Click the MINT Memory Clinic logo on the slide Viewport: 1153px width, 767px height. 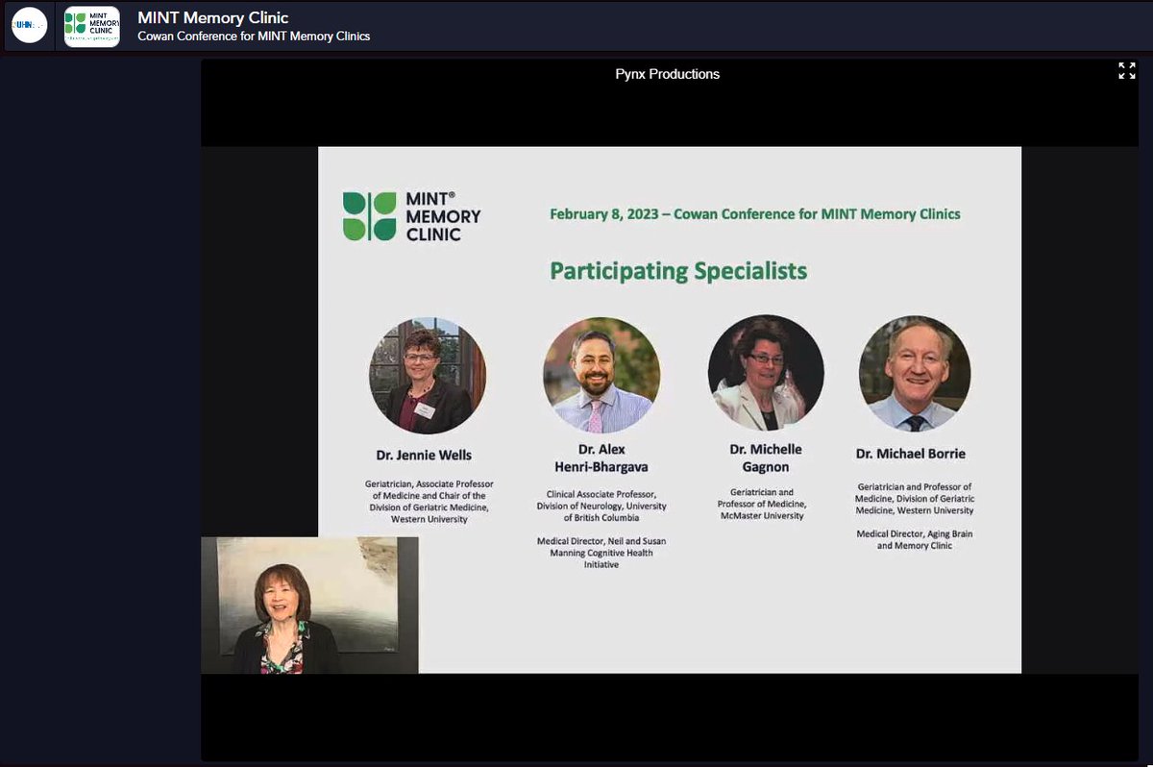pos(411,215)
